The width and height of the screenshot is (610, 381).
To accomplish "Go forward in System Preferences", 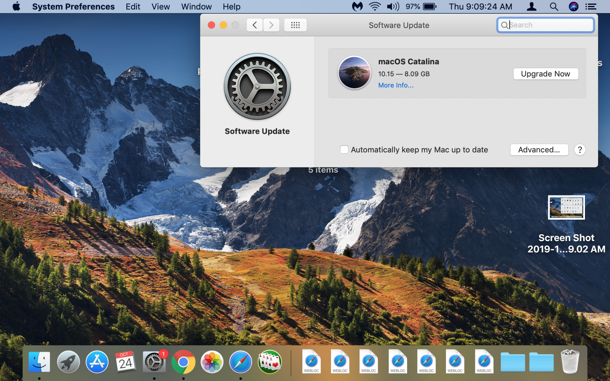I will point(271,25).
